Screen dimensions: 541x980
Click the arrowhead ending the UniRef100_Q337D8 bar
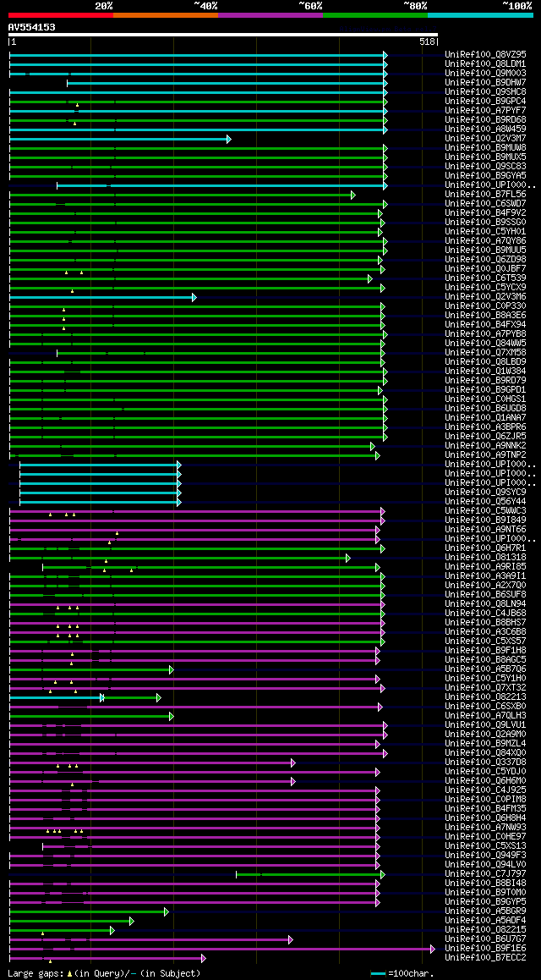(293, 763)
